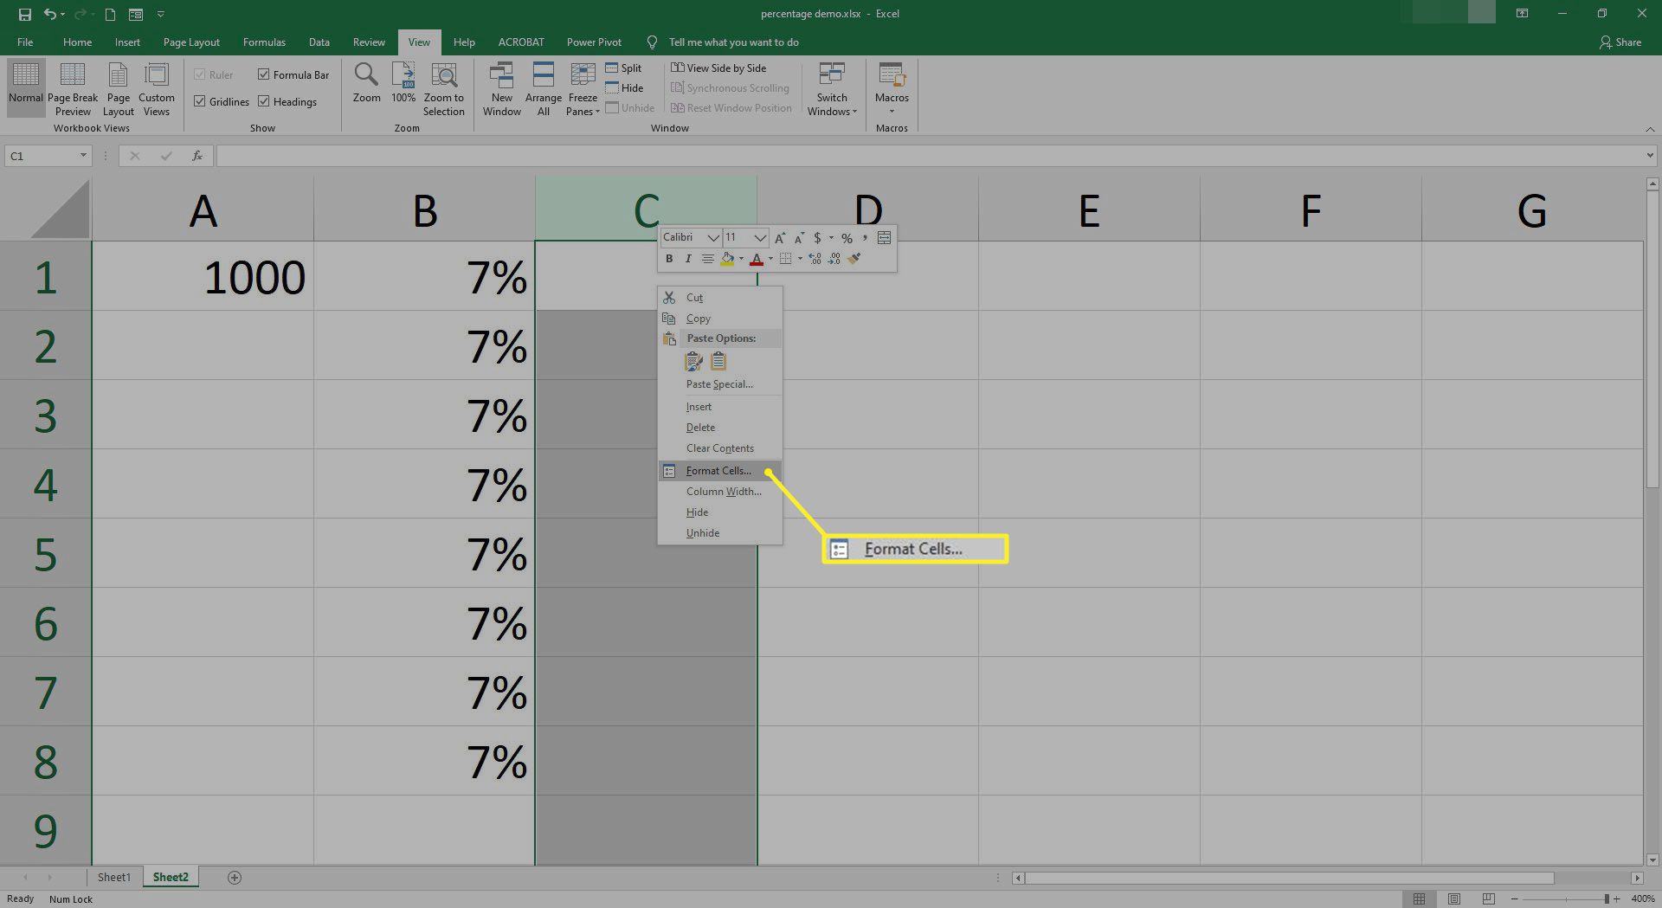Click center align in mini toolbar

708,259
